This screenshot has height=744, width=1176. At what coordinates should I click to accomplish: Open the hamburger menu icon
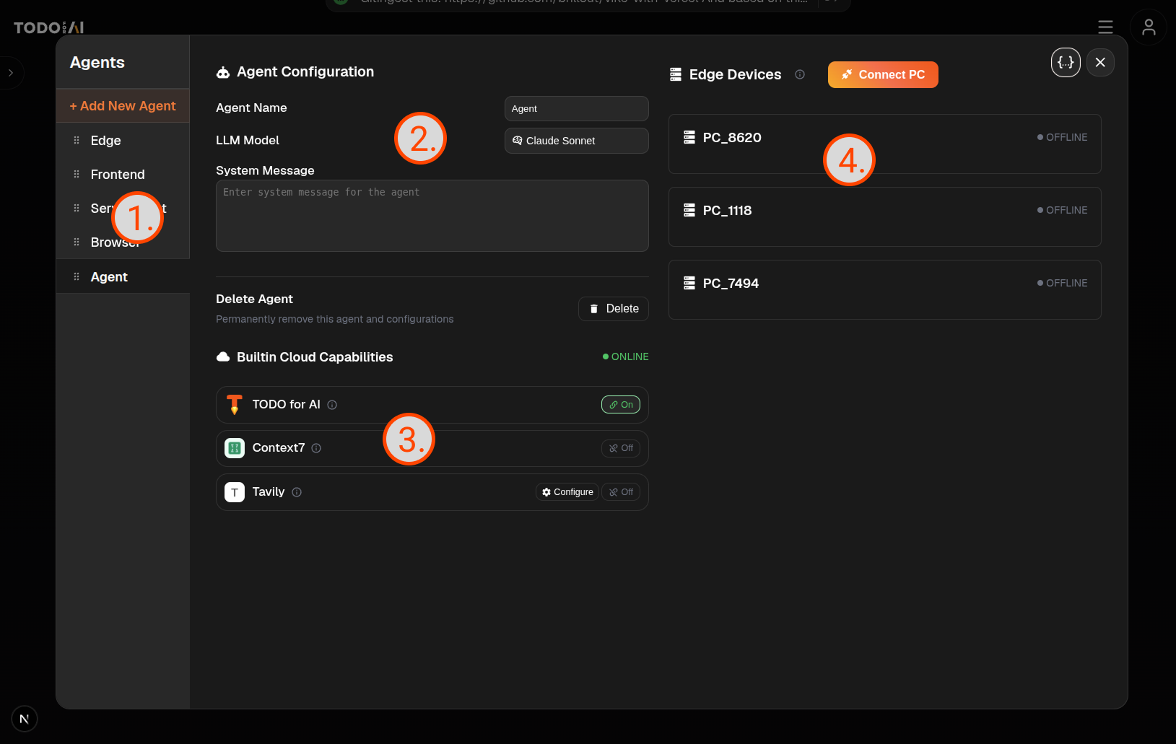coord(1105,27)
